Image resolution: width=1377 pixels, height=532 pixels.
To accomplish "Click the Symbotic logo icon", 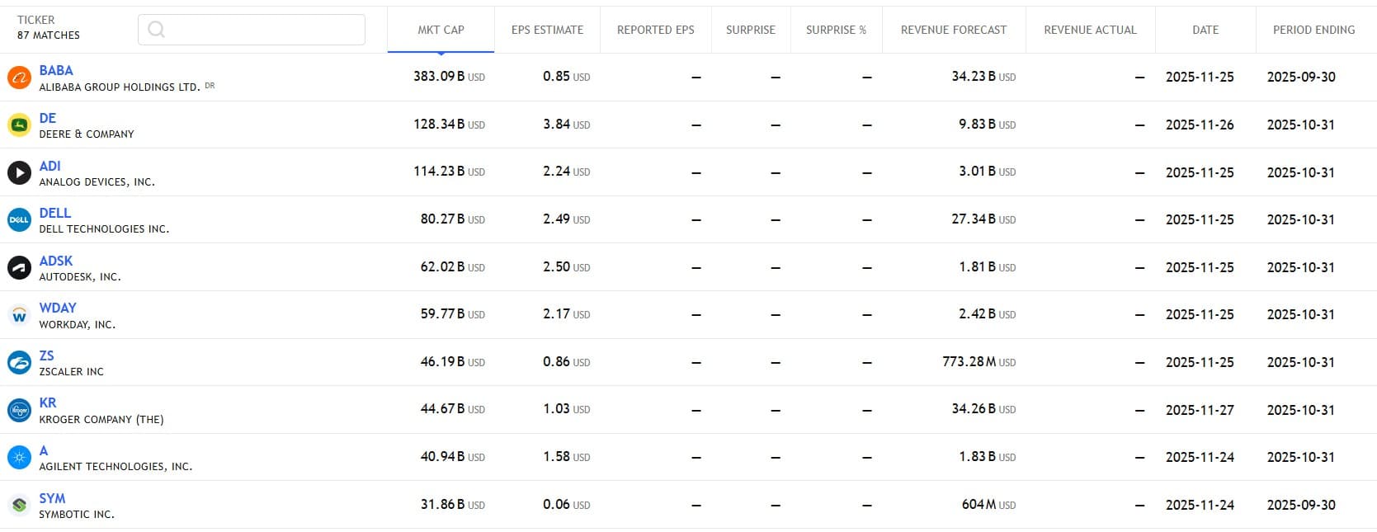I will 19,505.
